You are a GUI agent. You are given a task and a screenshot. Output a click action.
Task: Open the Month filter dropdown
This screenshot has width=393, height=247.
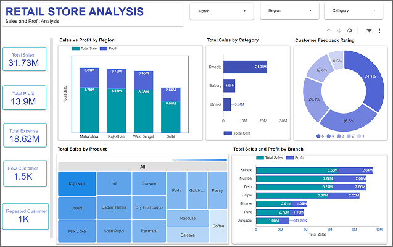click(222, 11)
